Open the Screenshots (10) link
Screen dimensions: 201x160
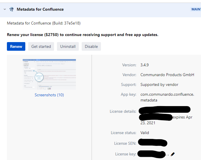click(49, 95)
